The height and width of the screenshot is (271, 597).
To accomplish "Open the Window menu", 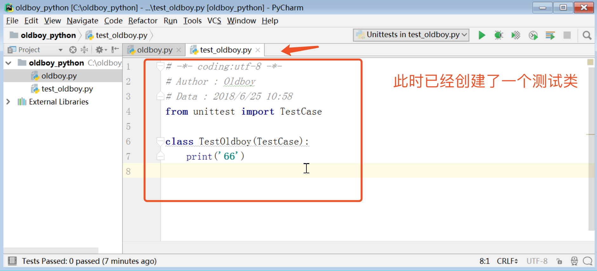I will point(242,21).
